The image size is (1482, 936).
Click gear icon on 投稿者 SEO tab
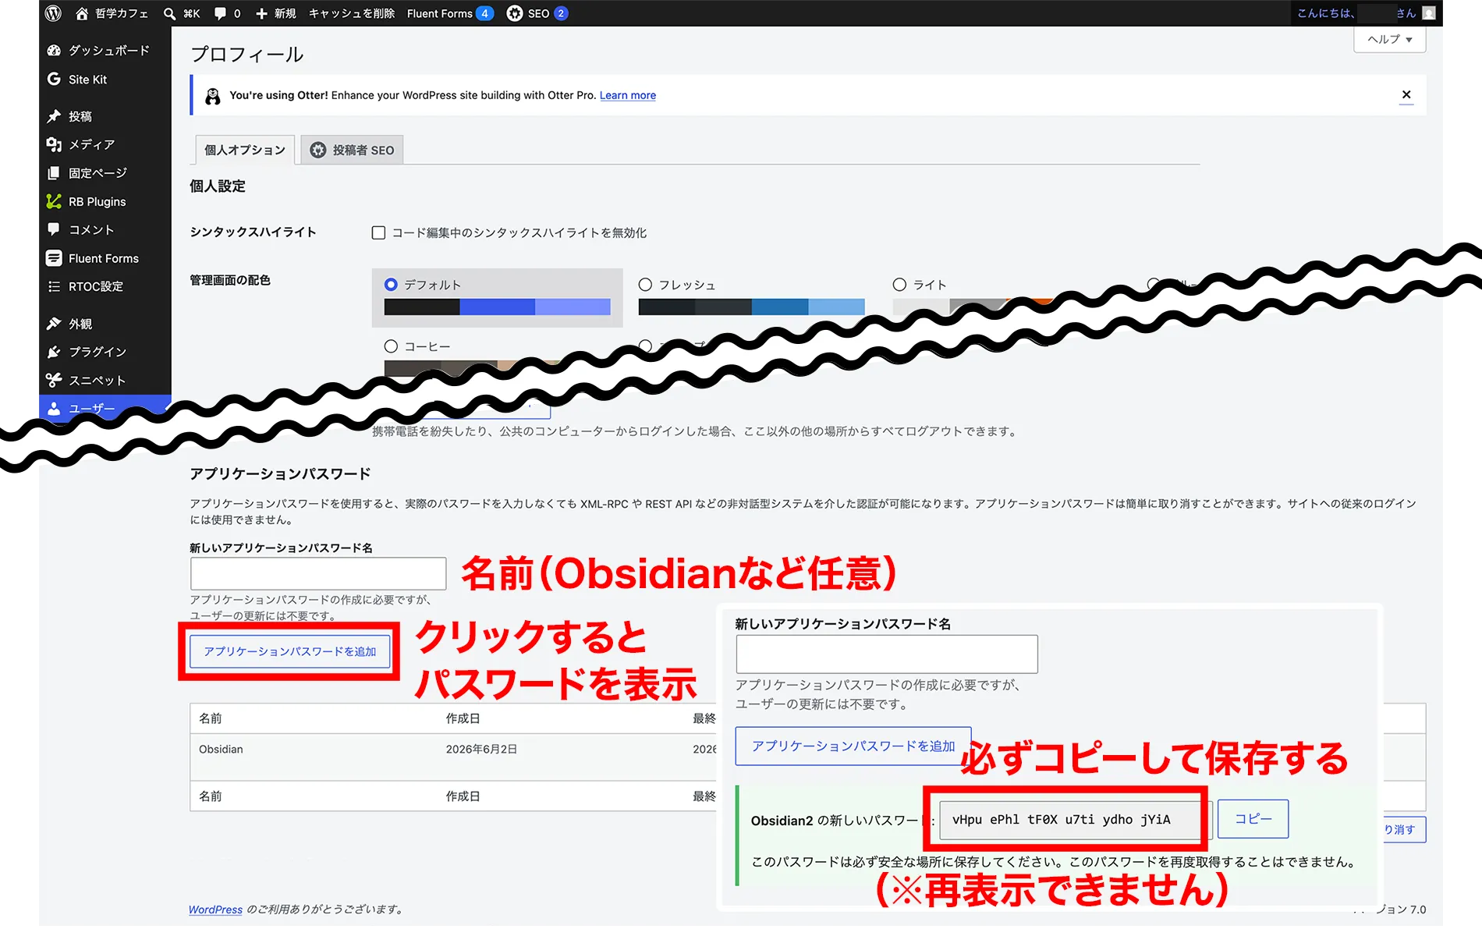(x=318, y=150)
